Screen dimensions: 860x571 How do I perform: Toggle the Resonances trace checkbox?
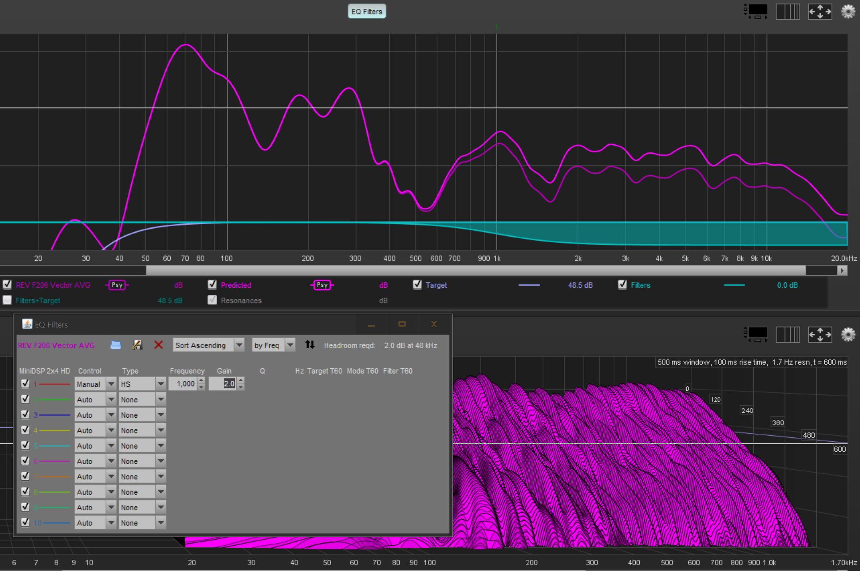coord(212,300)
